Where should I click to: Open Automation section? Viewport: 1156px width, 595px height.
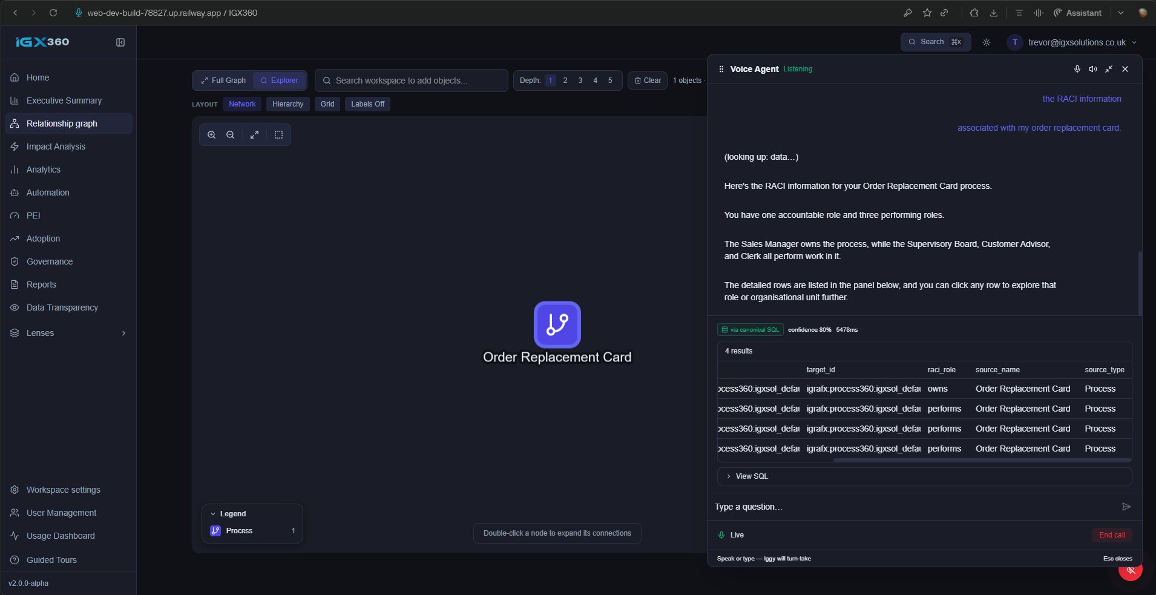click(x=68, y=192)
